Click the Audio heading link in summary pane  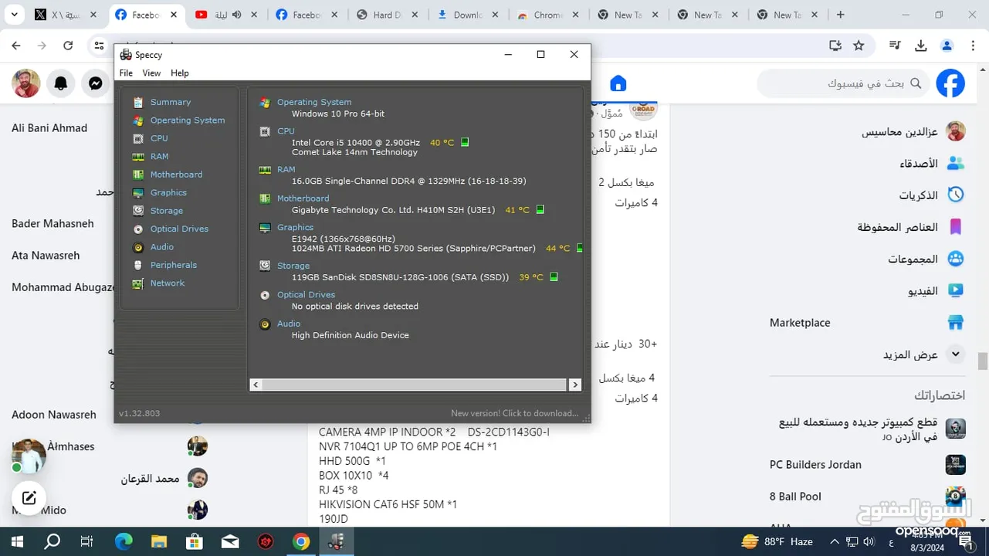289,324
